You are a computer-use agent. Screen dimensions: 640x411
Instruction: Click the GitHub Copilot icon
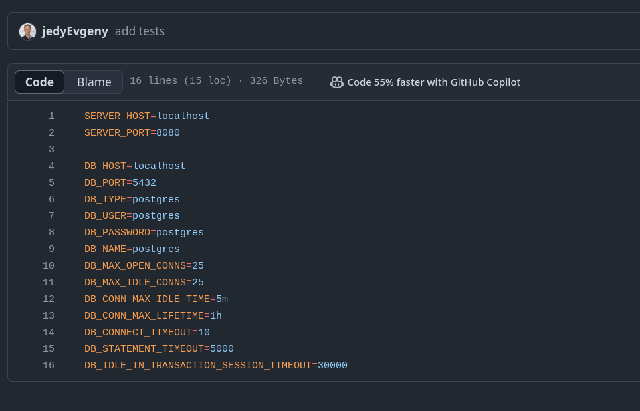336,82
